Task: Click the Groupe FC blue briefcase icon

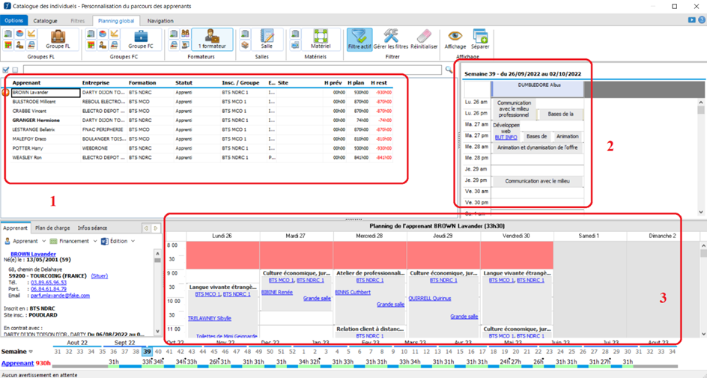Action: point(140,35)
